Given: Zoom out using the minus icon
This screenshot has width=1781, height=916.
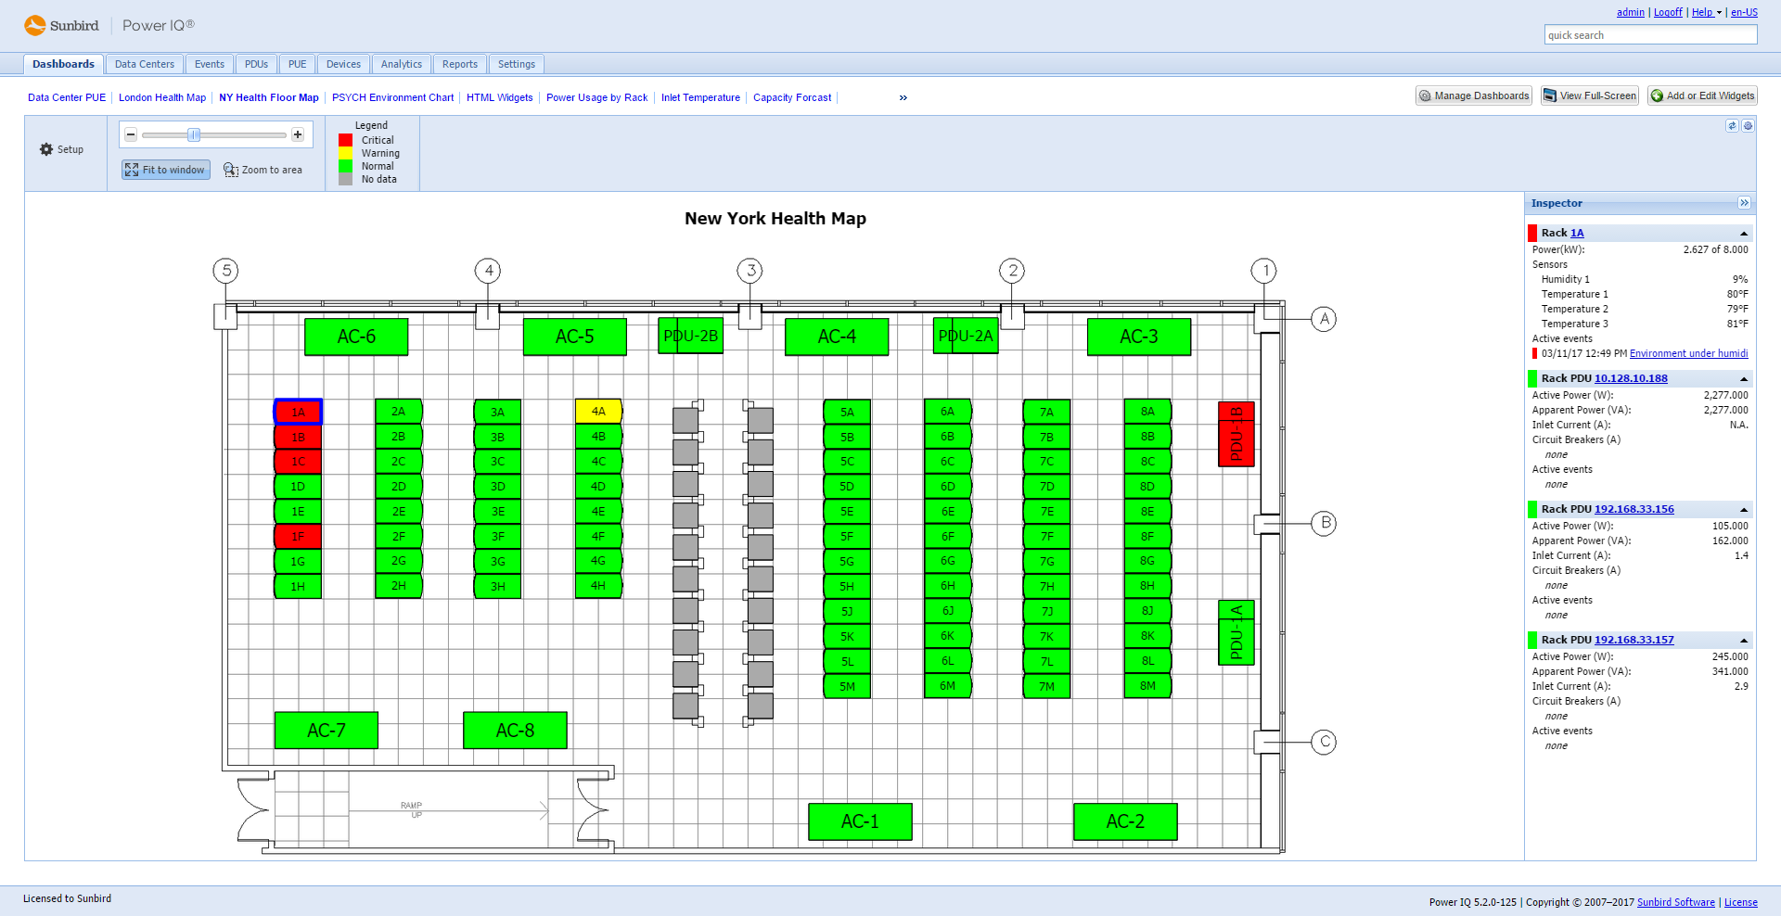Looking at the screenshot, I should (x=131, y=134).
